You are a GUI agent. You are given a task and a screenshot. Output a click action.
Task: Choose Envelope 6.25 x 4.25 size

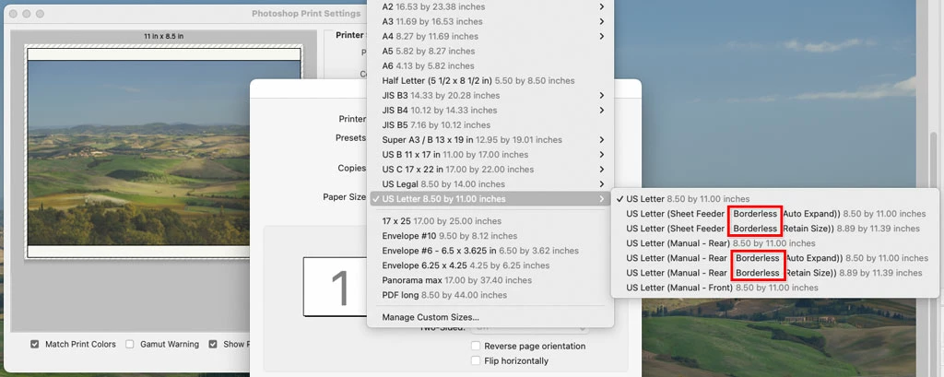(x=490, y=265)
